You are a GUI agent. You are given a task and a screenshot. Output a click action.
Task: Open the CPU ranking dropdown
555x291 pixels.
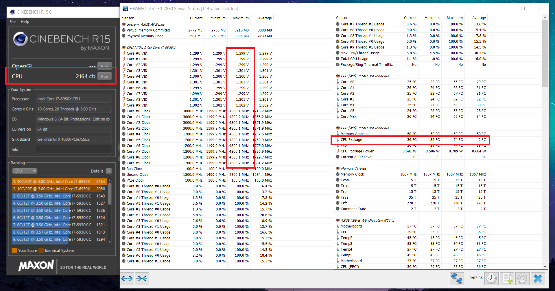25,171
